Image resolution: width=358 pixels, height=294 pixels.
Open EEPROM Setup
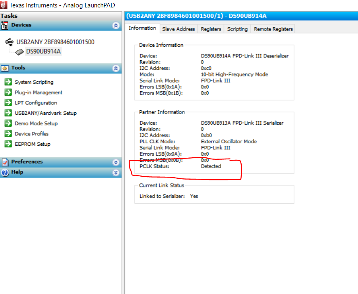[x=33, y=144]
